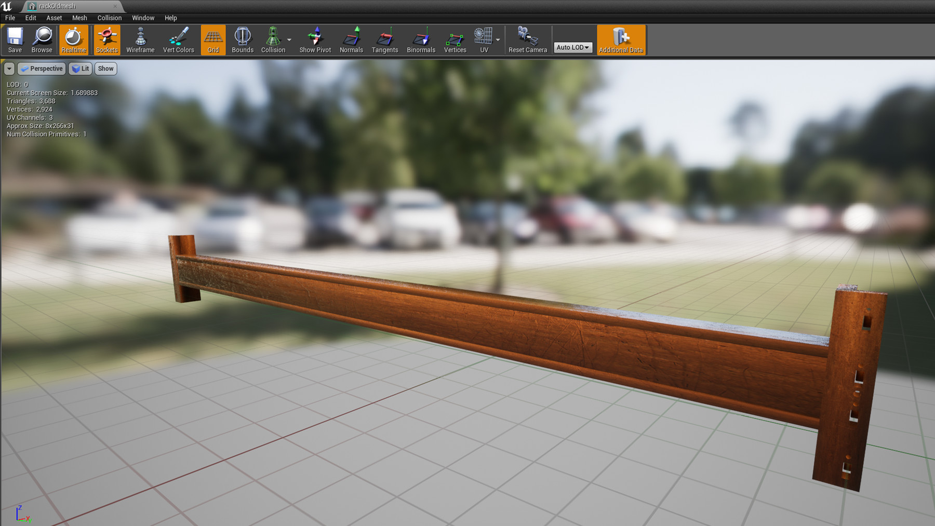The width and height of the screenshot is (935, 526).
Task: Toggle Realtime viewport rendering
Action: [73, 39]
